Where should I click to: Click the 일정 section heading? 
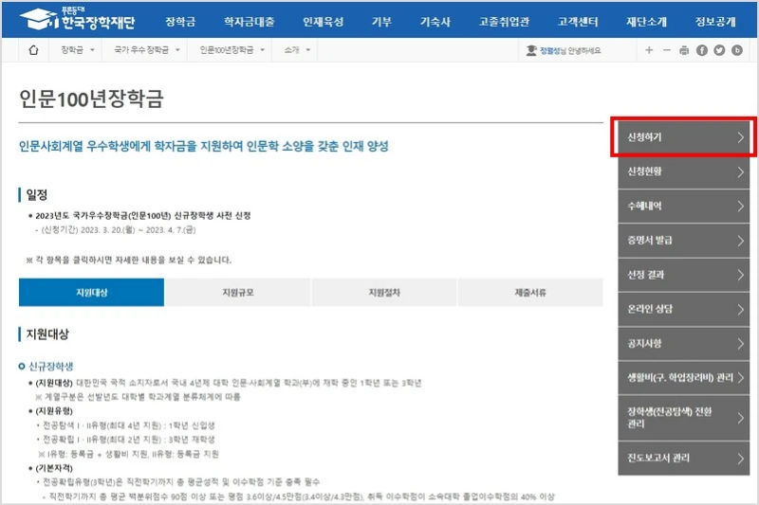point(36,195)
